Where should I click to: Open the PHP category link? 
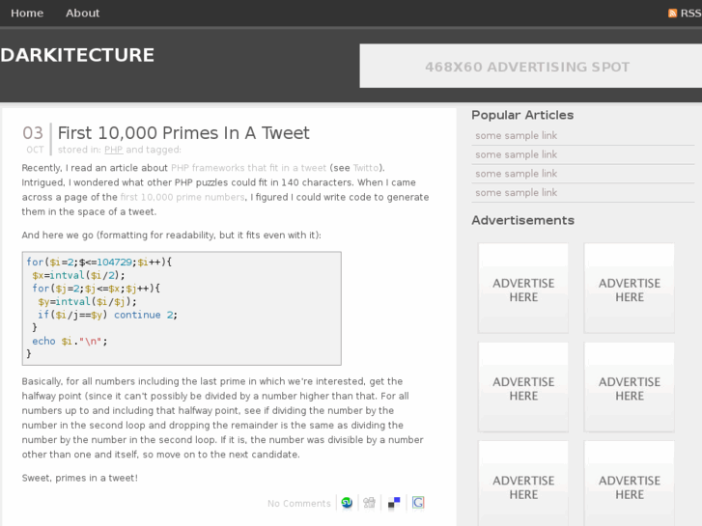pos(113,151)
